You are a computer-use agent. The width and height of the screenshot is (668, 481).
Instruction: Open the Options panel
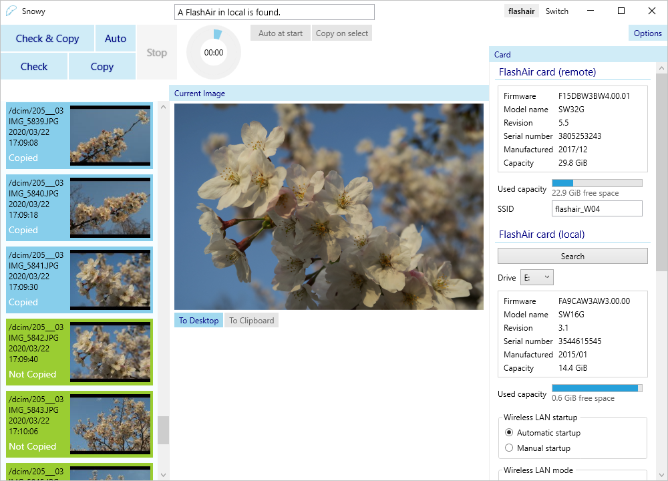(647, 33)
